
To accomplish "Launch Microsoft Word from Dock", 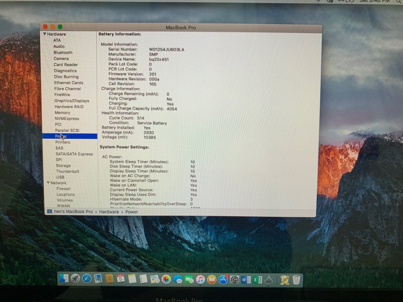I will pos(246,280).
